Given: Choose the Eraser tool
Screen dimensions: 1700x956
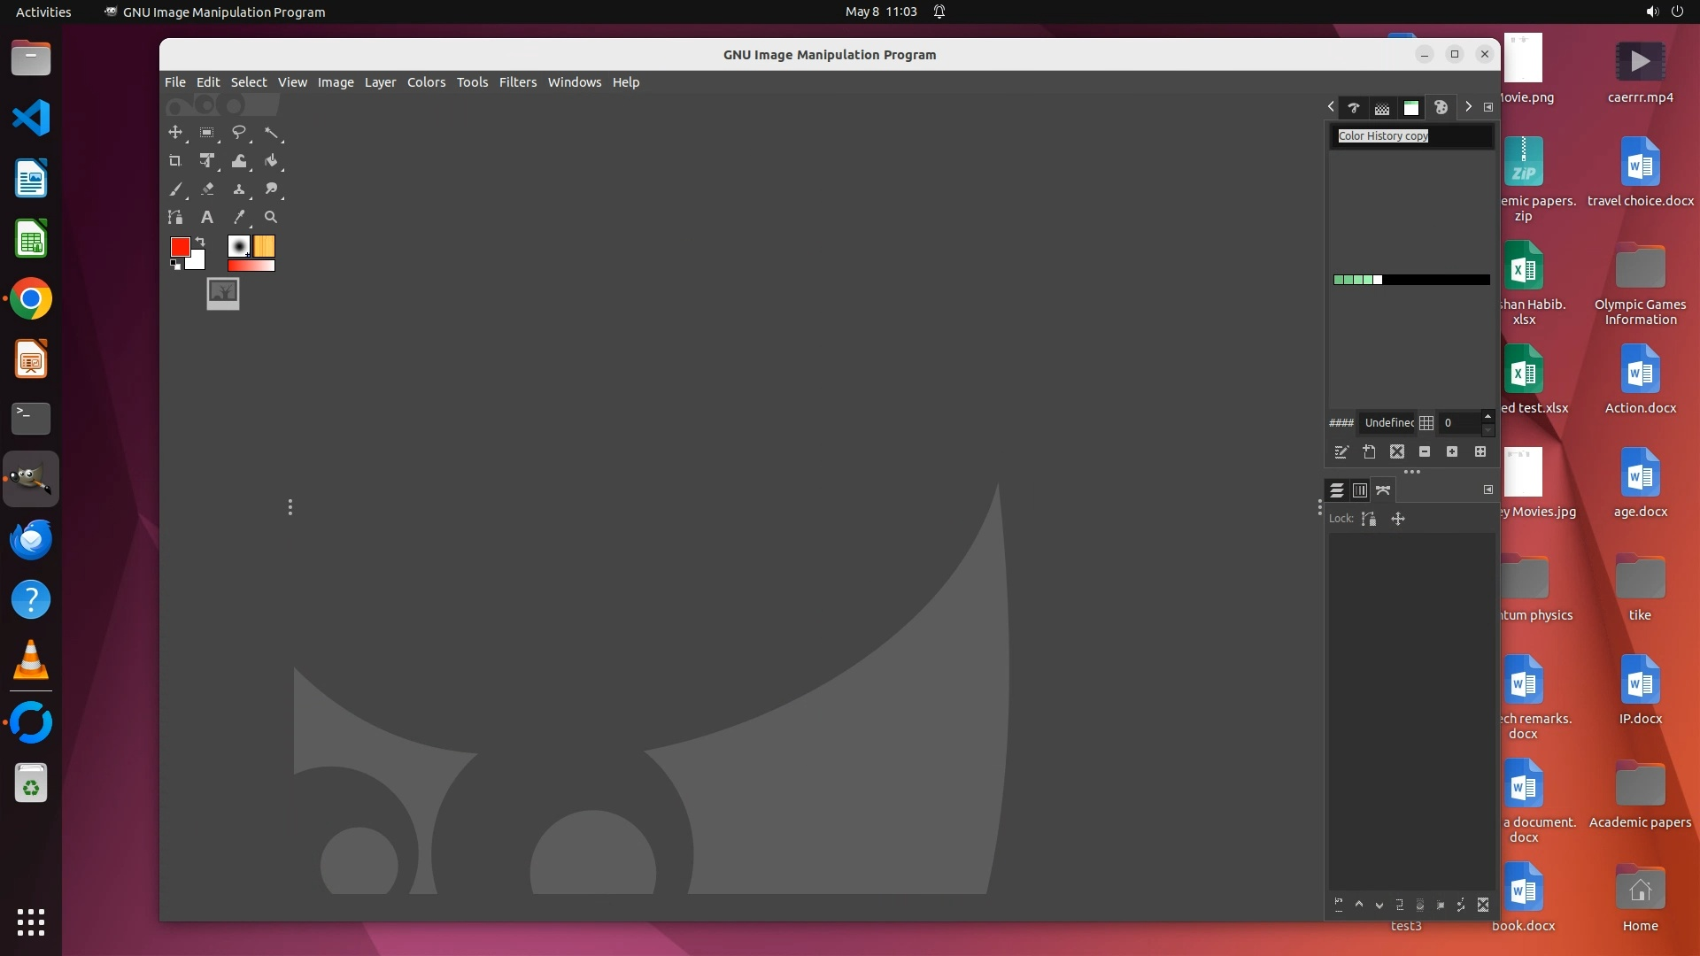Looking at the screenshot, I should click(207, 189).
